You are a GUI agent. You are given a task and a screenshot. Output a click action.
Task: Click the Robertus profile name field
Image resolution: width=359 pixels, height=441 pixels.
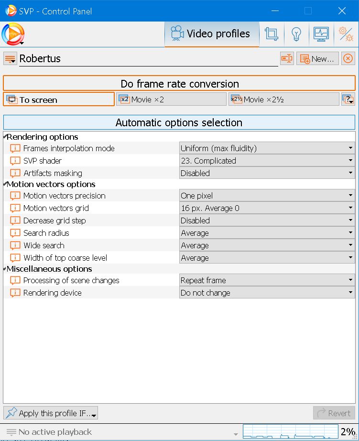click(x=148, y=59)
